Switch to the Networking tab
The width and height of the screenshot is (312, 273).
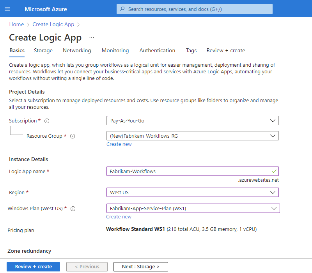point(76,50)
